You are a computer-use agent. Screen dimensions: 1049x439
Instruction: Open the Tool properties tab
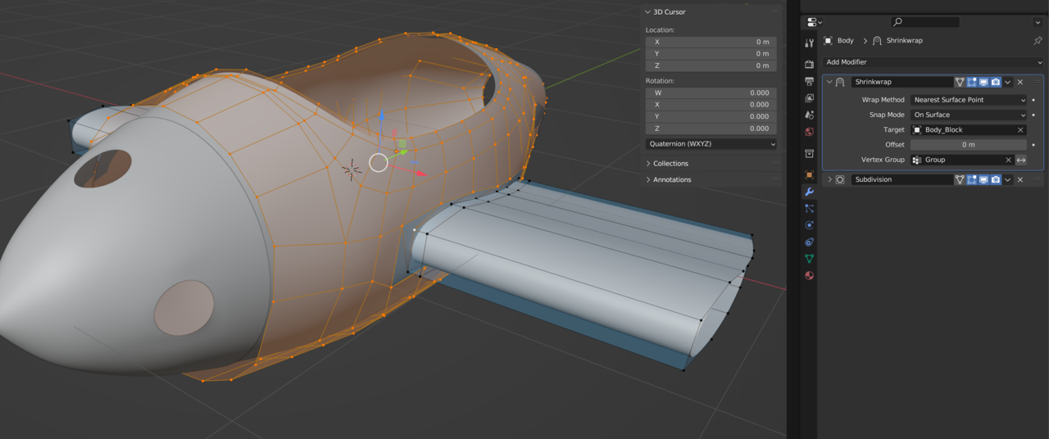(x=809, y=43)
